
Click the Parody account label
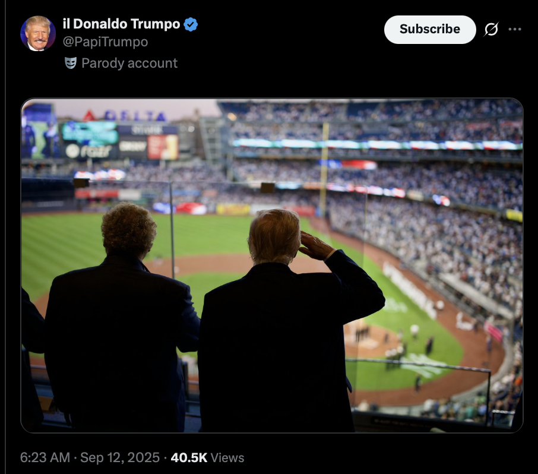click(129, 63)
